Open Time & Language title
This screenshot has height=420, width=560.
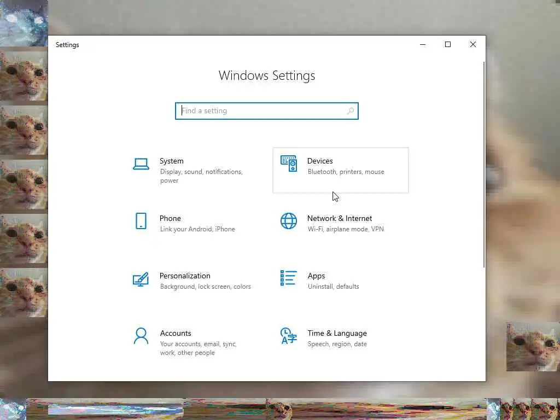coord(337,333)
